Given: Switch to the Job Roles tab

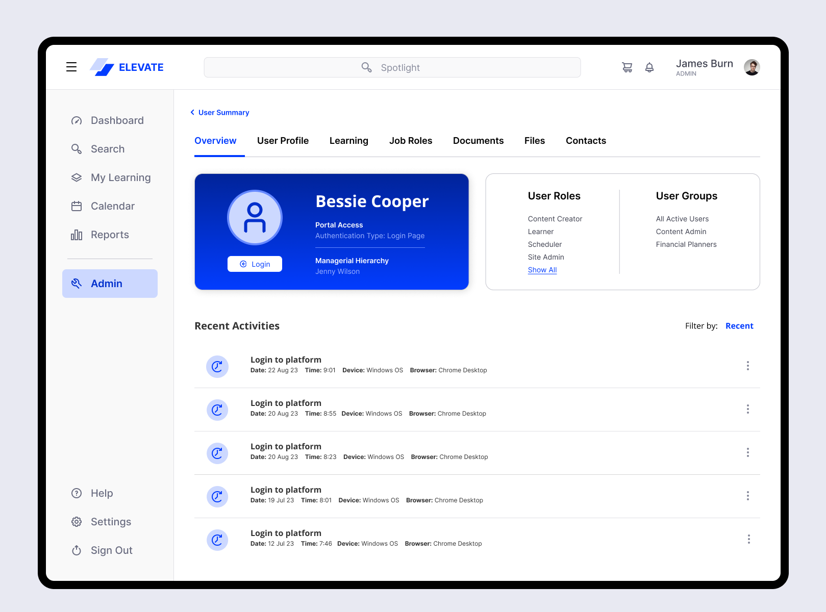Looking at the screenshot, I should coord(411,140).
